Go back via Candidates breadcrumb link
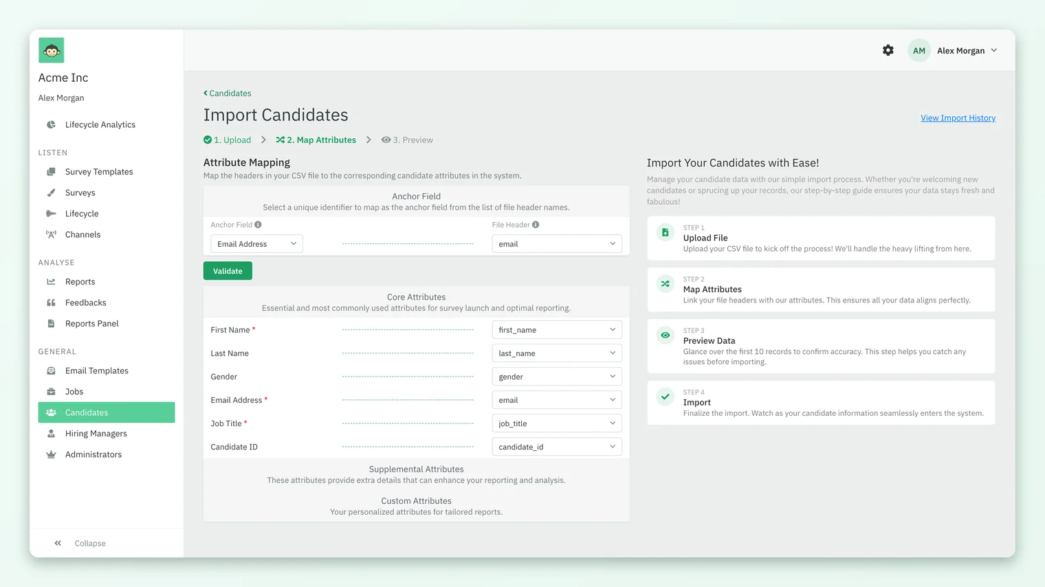Image resolution: width=1045 pixels, height=587 pixels. tap(230, 93)
